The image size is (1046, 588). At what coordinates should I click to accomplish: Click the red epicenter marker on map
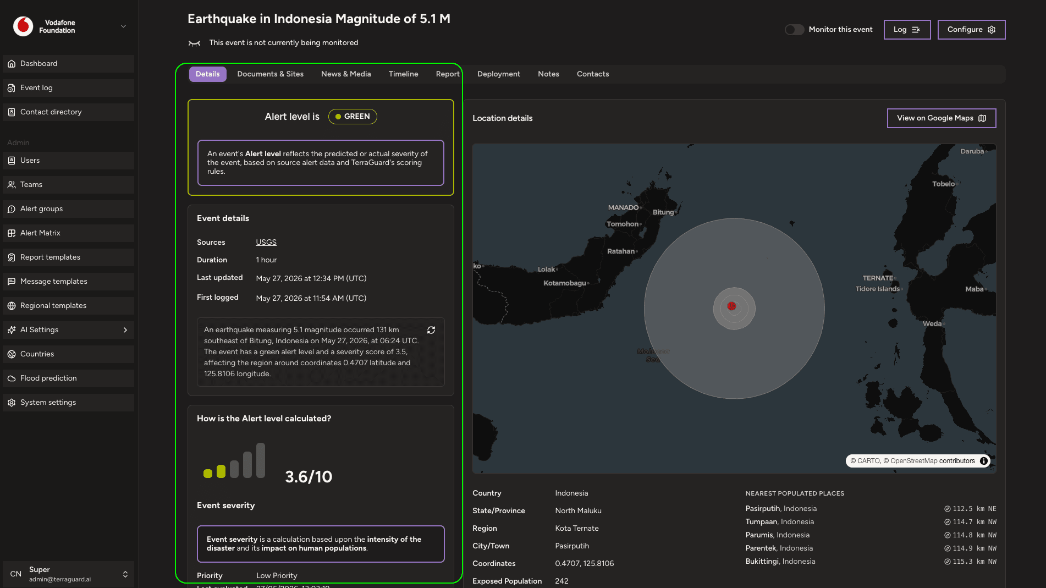point(731,306)
